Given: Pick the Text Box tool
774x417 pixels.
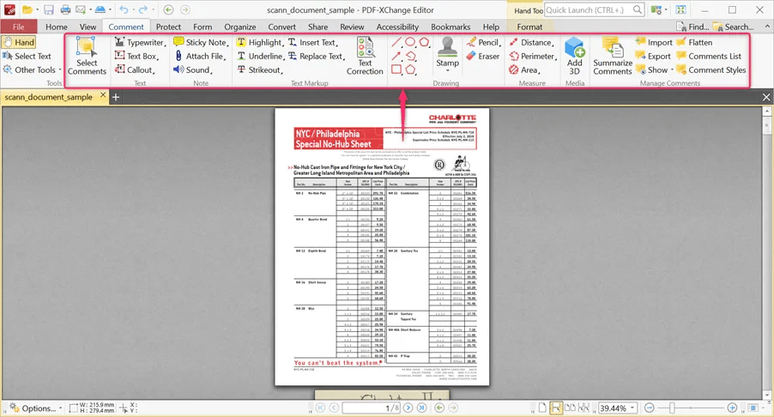Looking at the screenshot, I should pos(136,57).
